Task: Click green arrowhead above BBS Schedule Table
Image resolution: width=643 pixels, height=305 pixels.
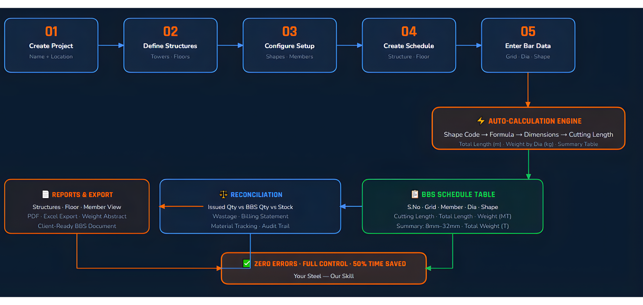Action: tap(528, 176)
